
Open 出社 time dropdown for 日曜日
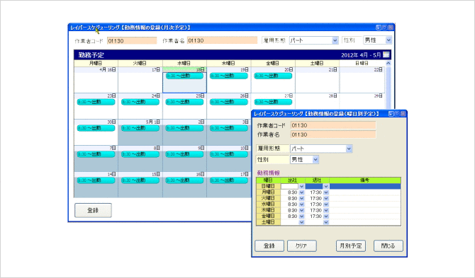click(301, 187)
